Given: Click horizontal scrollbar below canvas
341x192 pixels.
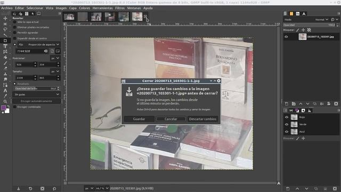Looking at the screenshot, I should 172,183.
